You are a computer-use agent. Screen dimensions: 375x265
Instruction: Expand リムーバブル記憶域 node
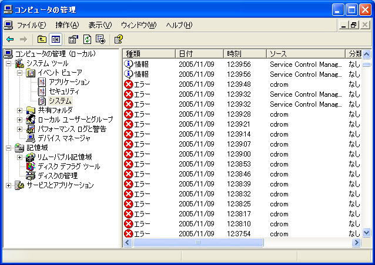19,157
